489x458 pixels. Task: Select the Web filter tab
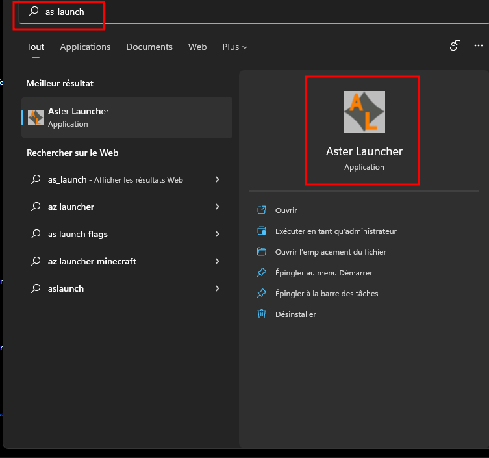tap(197, 47)
